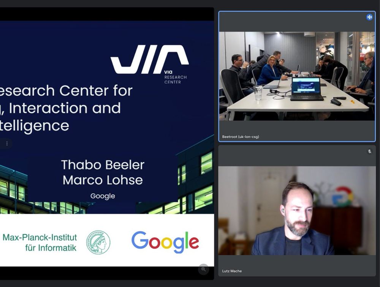Click the Max Planck Minerva emblem
Screen dimensions: 380x287
[98, 243]
